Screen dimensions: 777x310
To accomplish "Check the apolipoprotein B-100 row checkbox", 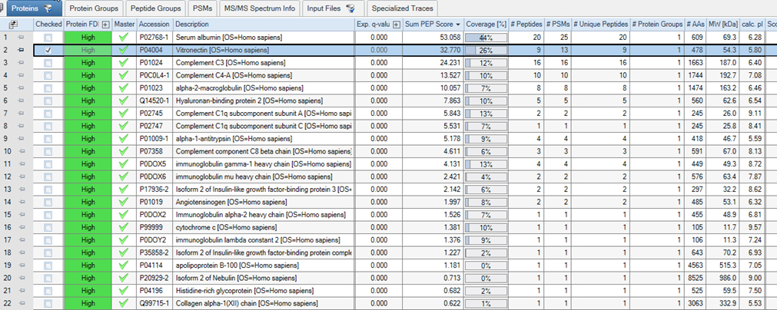I will pyautogui.click(x=48, y=265).
